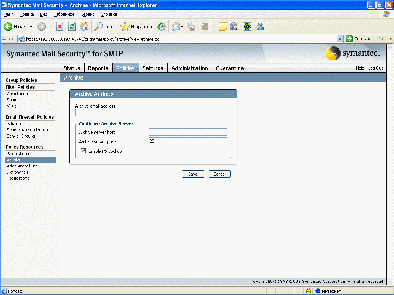Open the Notifications link
This screenshot has height=295, width=394.
pyautogui.click(x=18, y=178)
